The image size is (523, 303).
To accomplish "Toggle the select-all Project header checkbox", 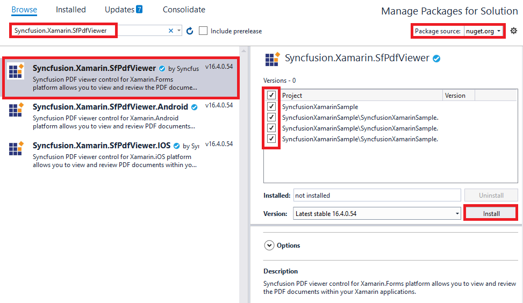I will tap(271, 95).
